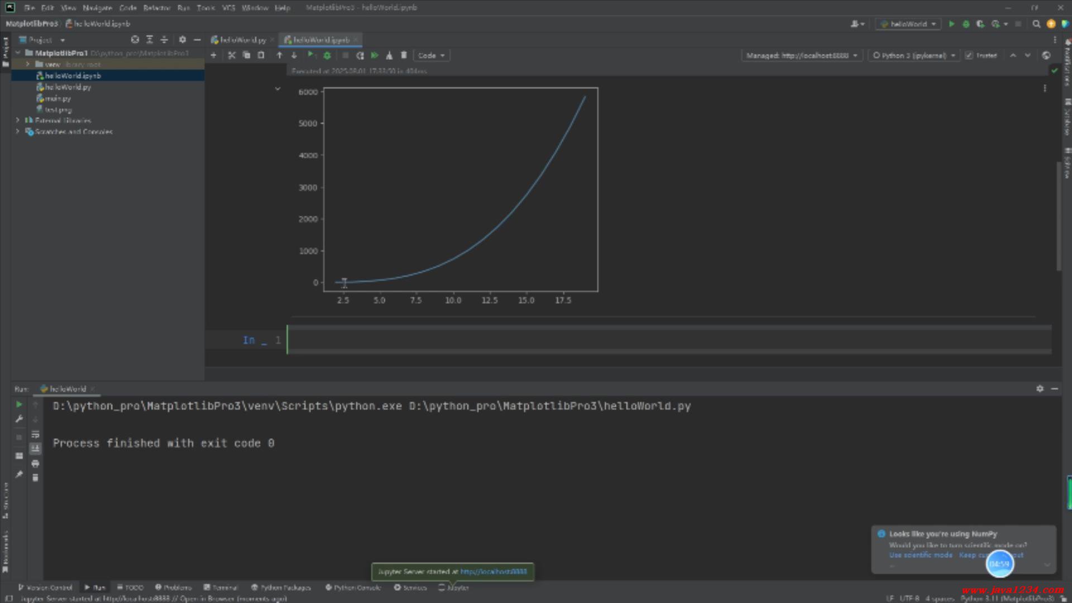This screenshot has width=1072, height=603.
Task: Run cell and select below
Action: (x=311, y=55)
